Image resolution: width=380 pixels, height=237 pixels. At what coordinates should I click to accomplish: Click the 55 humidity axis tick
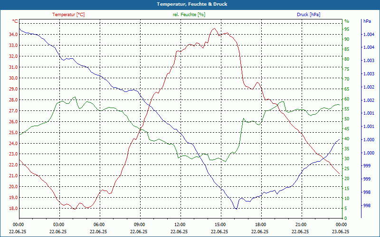pos(347,109)
